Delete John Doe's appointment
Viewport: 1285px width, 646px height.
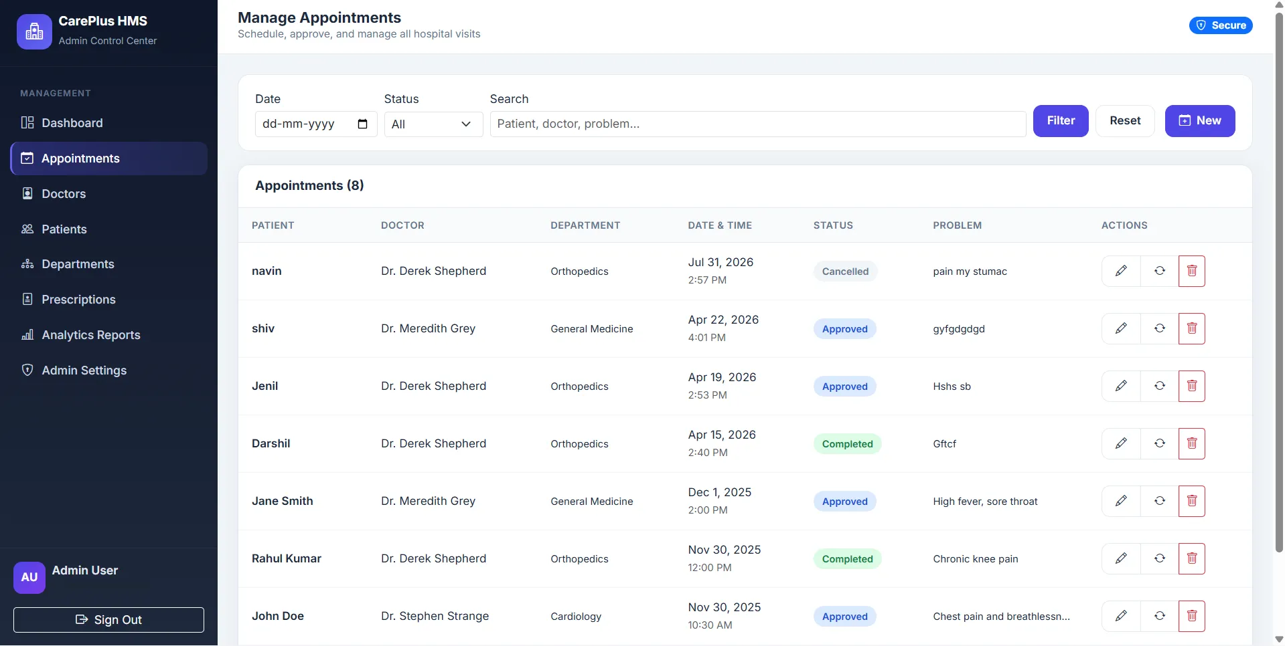(1192, 616)
